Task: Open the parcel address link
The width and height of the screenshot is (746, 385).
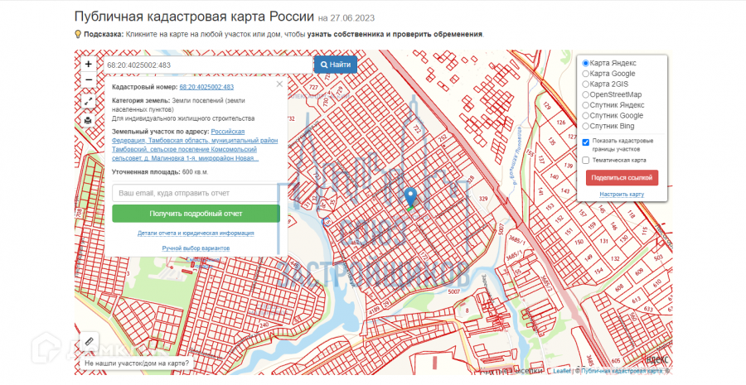Action: point(195,145)
